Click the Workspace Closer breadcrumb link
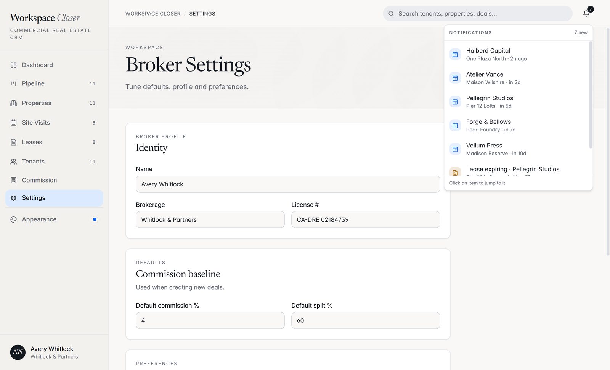The width and height of the screenshot is (610, 370). (x=153, y=14)
